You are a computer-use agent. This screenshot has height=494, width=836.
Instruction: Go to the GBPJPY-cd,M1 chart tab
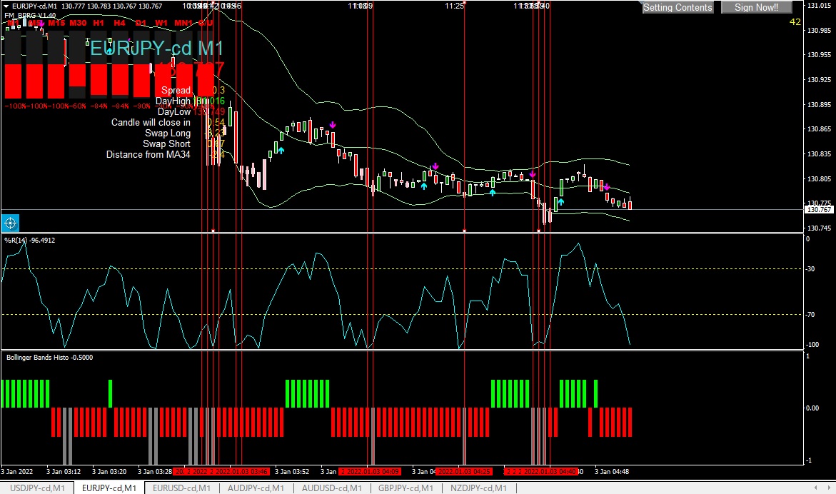click(406, 488)
